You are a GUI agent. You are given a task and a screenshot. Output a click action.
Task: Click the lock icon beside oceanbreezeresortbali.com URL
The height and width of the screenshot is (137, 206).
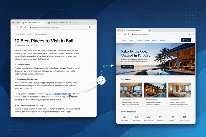tap(133, 34)
